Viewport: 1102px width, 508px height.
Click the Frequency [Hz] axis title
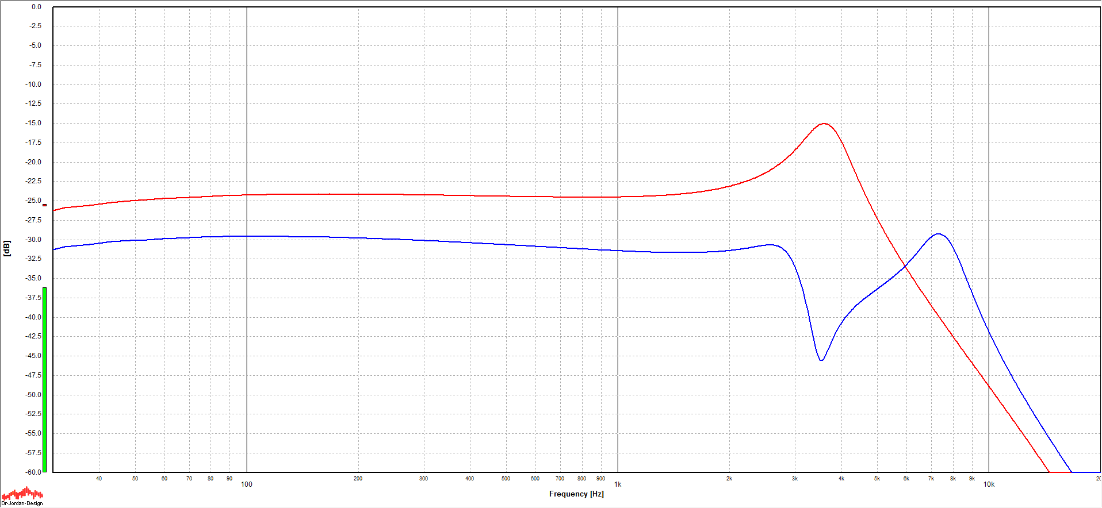576,494
